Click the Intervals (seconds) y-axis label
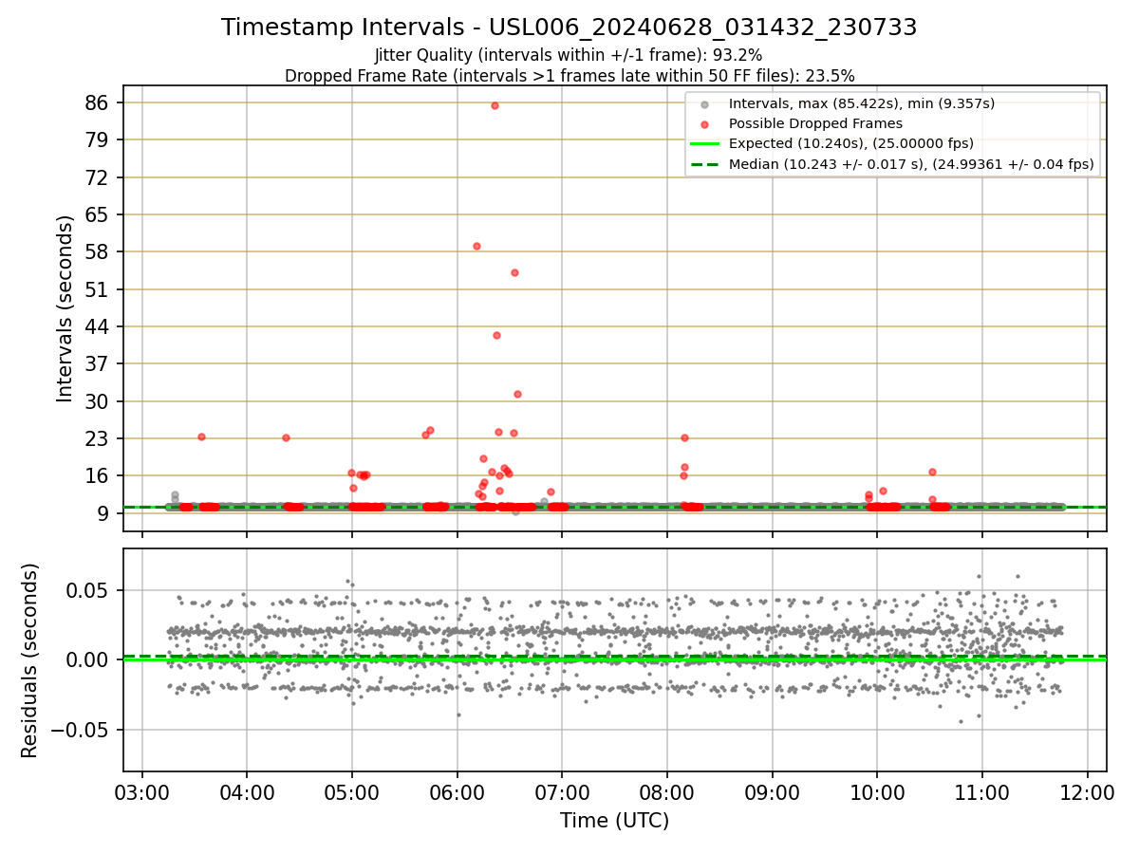Viewport: 1139px width, 854px height. pyautogui.click(x=65, y=308)
